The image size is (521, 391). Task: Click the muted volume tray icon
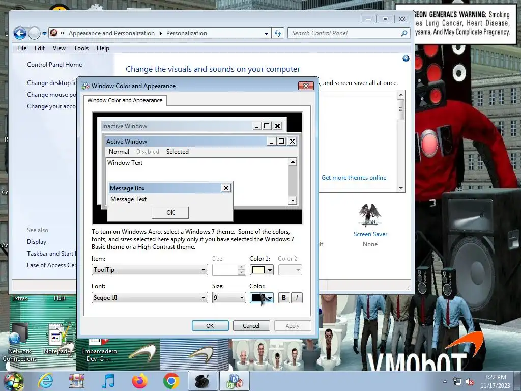(x=470, y=382)
